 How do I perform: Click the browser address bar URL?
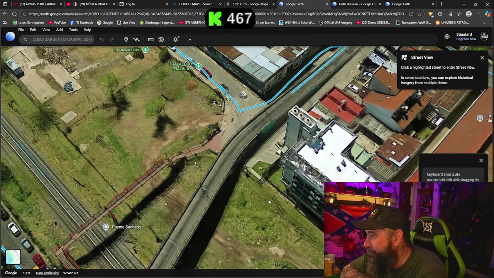point(217,14)
